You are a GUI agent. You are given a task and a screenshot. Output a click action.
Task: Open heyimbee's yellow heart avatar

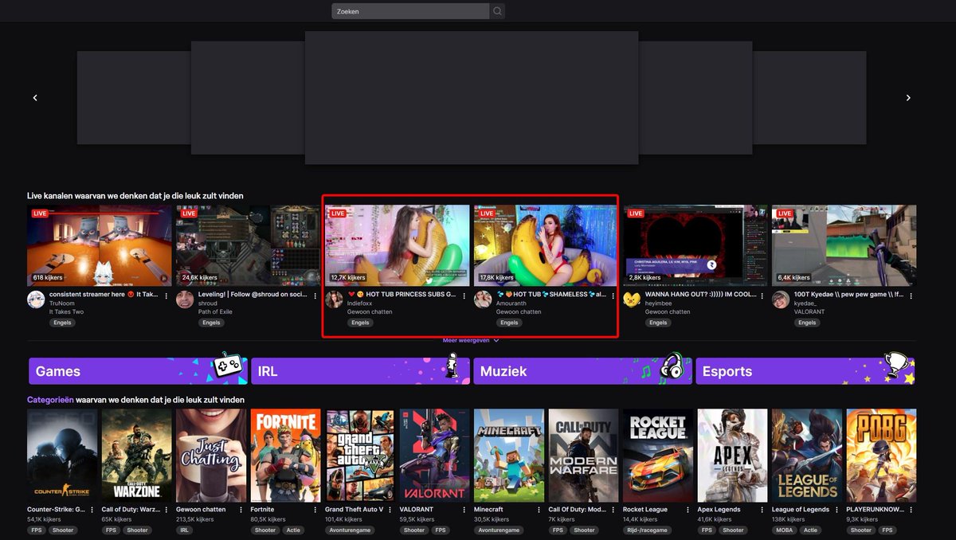click(x=632, y=299)
